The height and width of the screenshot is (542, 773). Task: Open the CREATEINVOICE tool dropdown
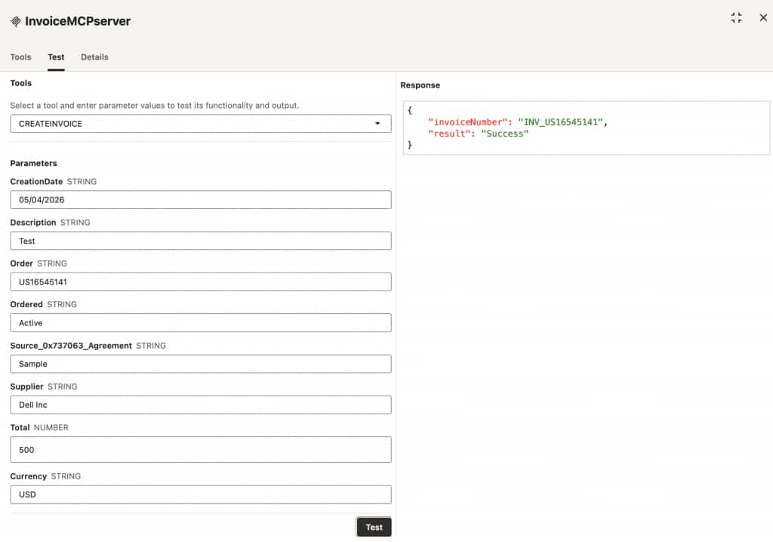[201, 124]
